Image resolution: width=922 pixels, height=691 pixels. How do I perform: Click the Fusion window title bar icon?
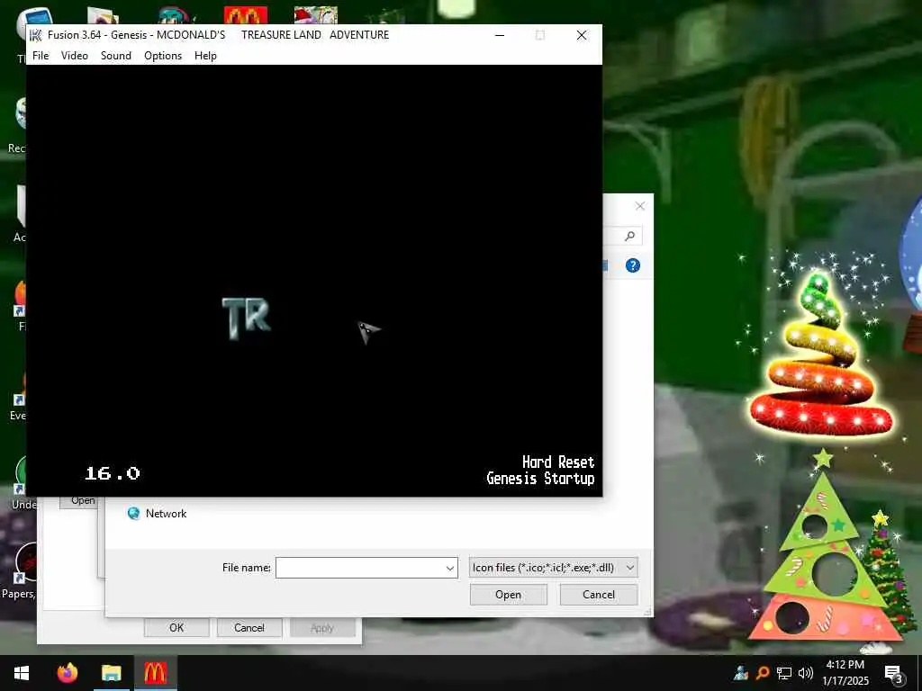pos(36,35)
